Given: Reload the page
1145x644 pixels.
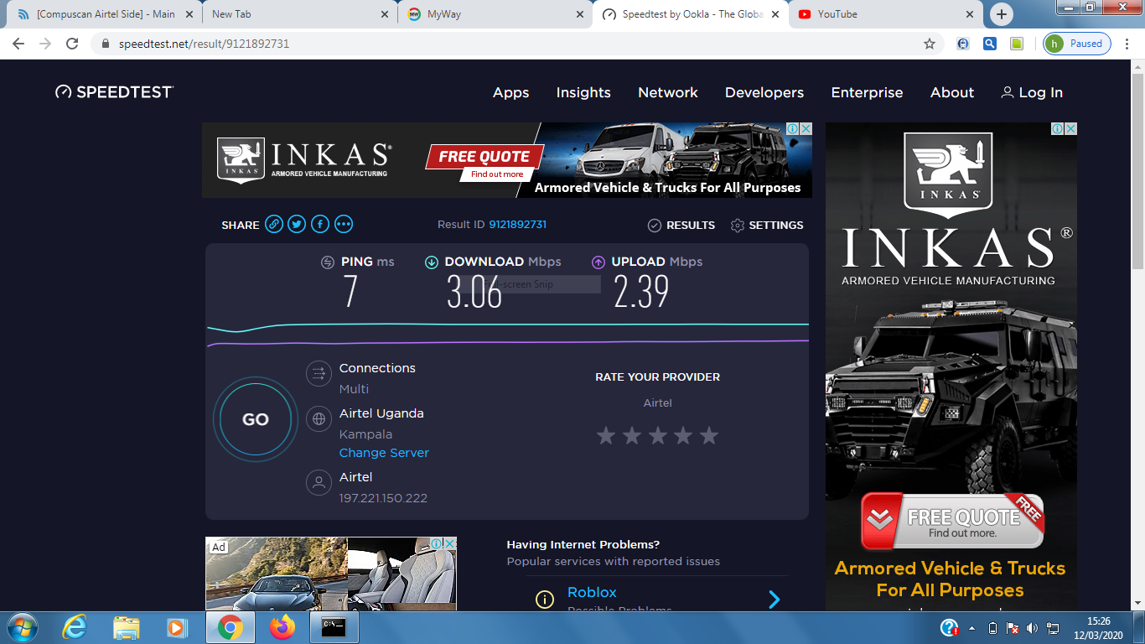Looking at the screenshot, I should coord(72,44).
